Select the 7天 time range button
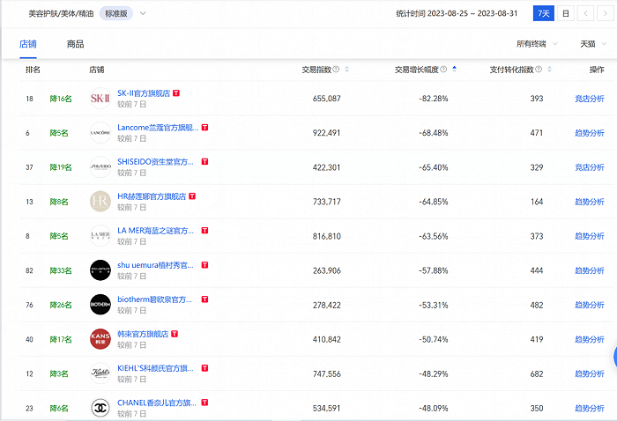617x421 pixels. [x=544, y=13]
